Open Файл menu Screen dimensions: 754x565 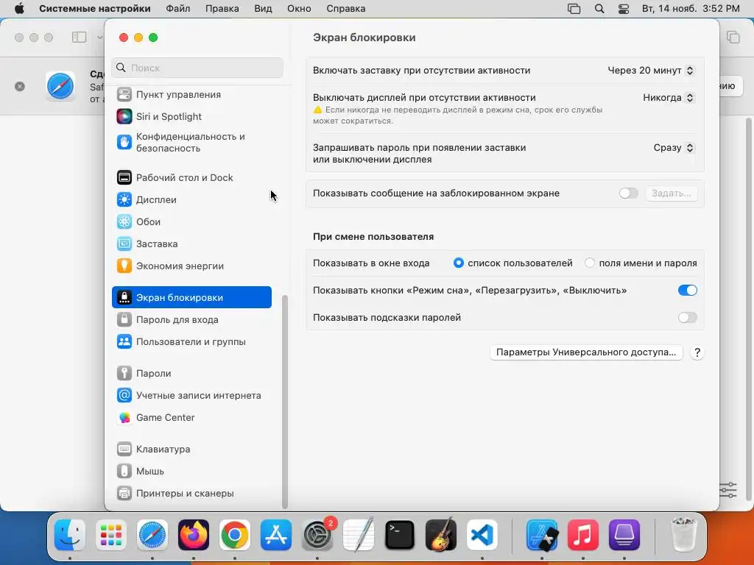pyautogui.click(x=178, y=9)
